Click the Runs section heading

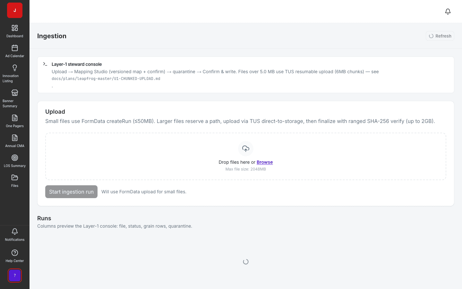point(44,218)
